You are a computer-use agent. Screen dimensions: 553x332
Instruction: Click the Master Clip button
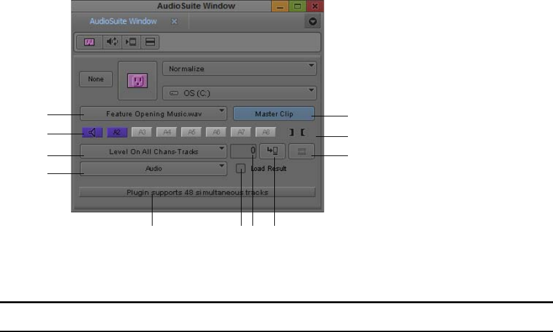point(274,114)
